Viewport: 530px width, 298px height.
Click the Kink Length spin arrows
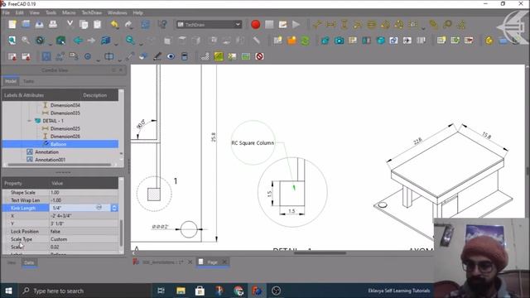(114, 208)
